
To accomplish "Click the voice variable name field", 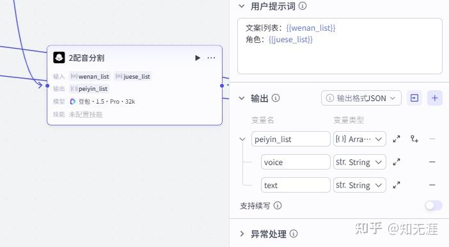I will click(295, 162).
